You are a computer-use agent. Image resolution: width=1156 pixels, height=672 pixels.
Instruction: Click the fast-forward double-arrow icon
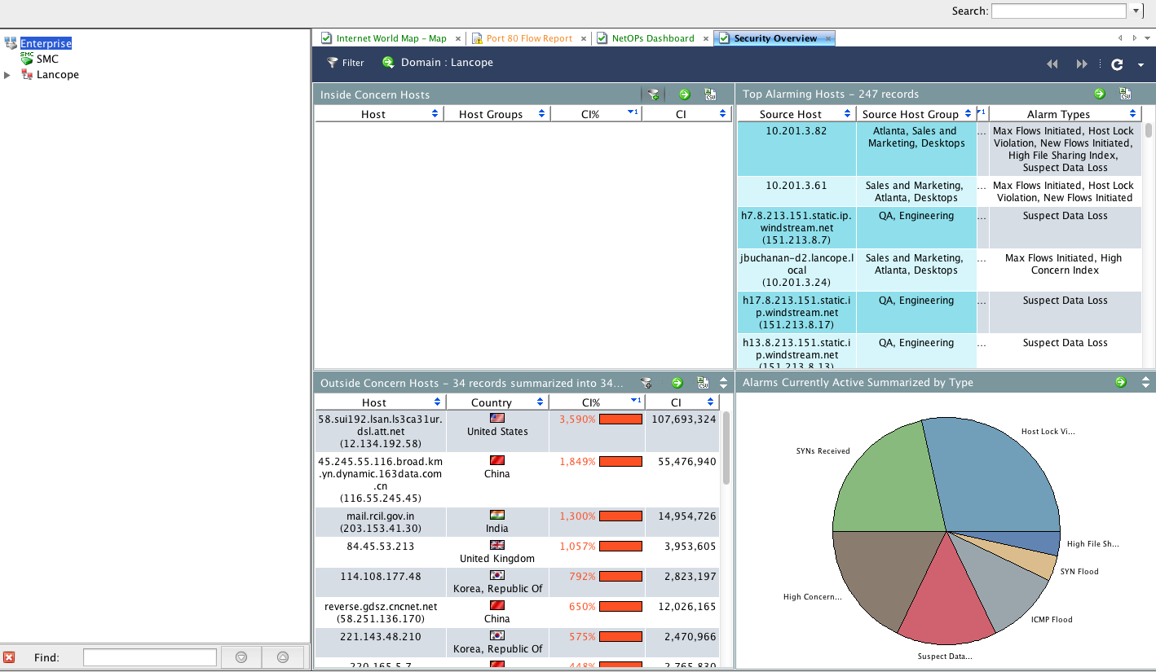(x=1082, y=64)
